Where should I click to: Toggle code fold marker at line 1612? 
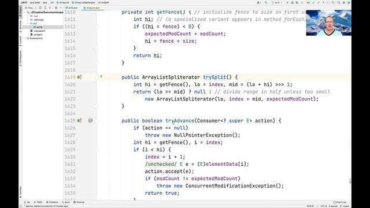click(97, 27)
